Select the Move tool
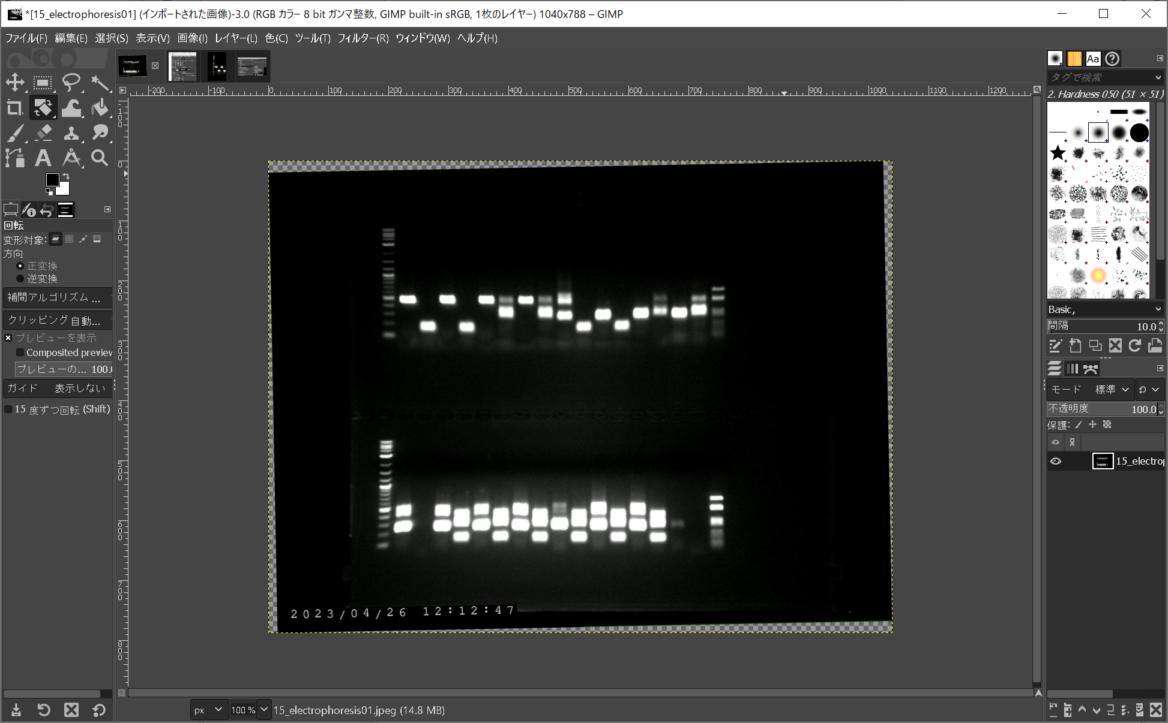Image resolution: width=1168 pixels, height=723 pixels. click(15, 82)
